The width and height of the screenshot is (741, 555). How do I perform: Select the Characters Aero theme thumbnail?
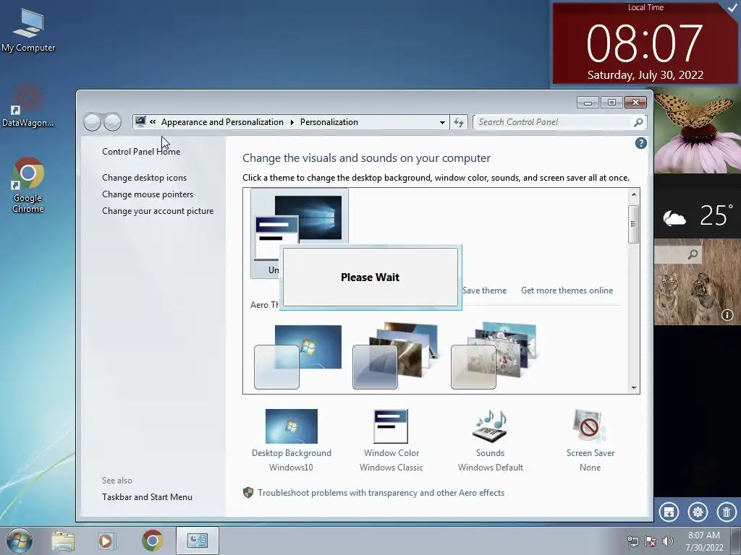tap(494, 356)
